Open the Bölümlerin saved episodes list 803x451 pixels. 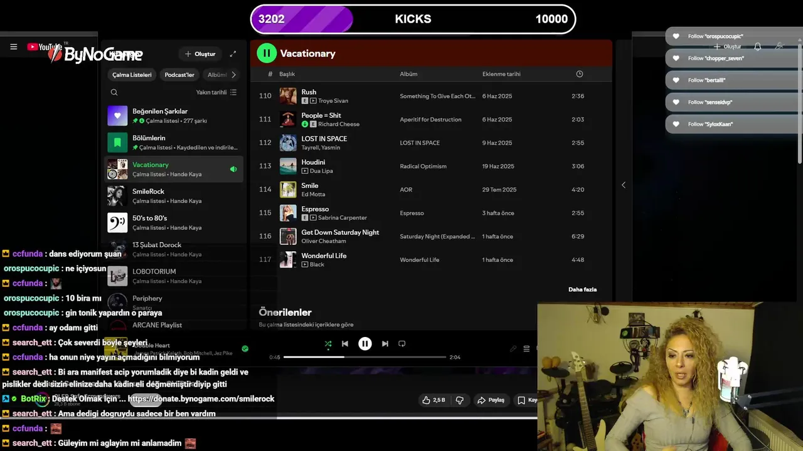pos(173,142)
